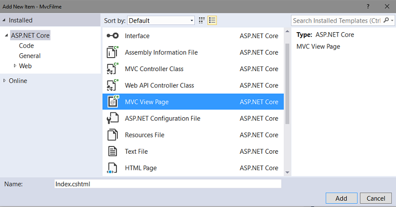The width and height of the screenshot is (396, 207).
Task: Expand the Web tree node
Action: click(x=15, y=66)
